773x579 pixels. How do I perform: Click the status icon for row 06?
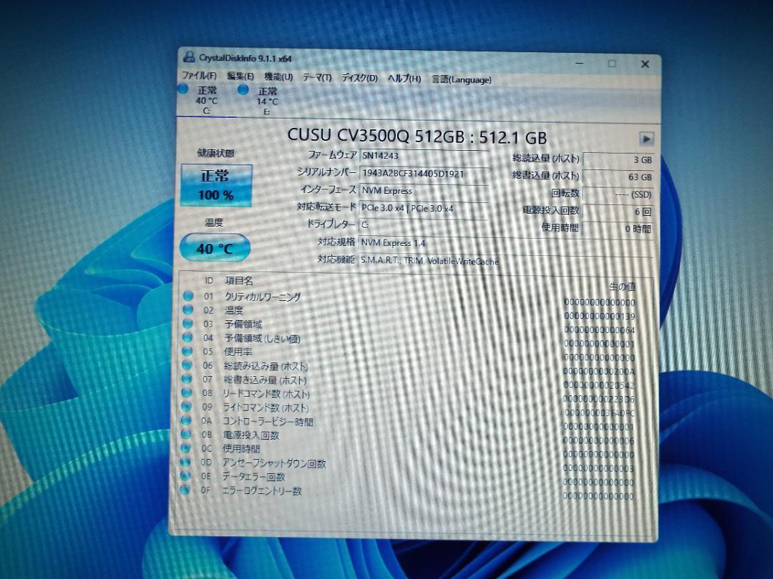coord(187,365)
